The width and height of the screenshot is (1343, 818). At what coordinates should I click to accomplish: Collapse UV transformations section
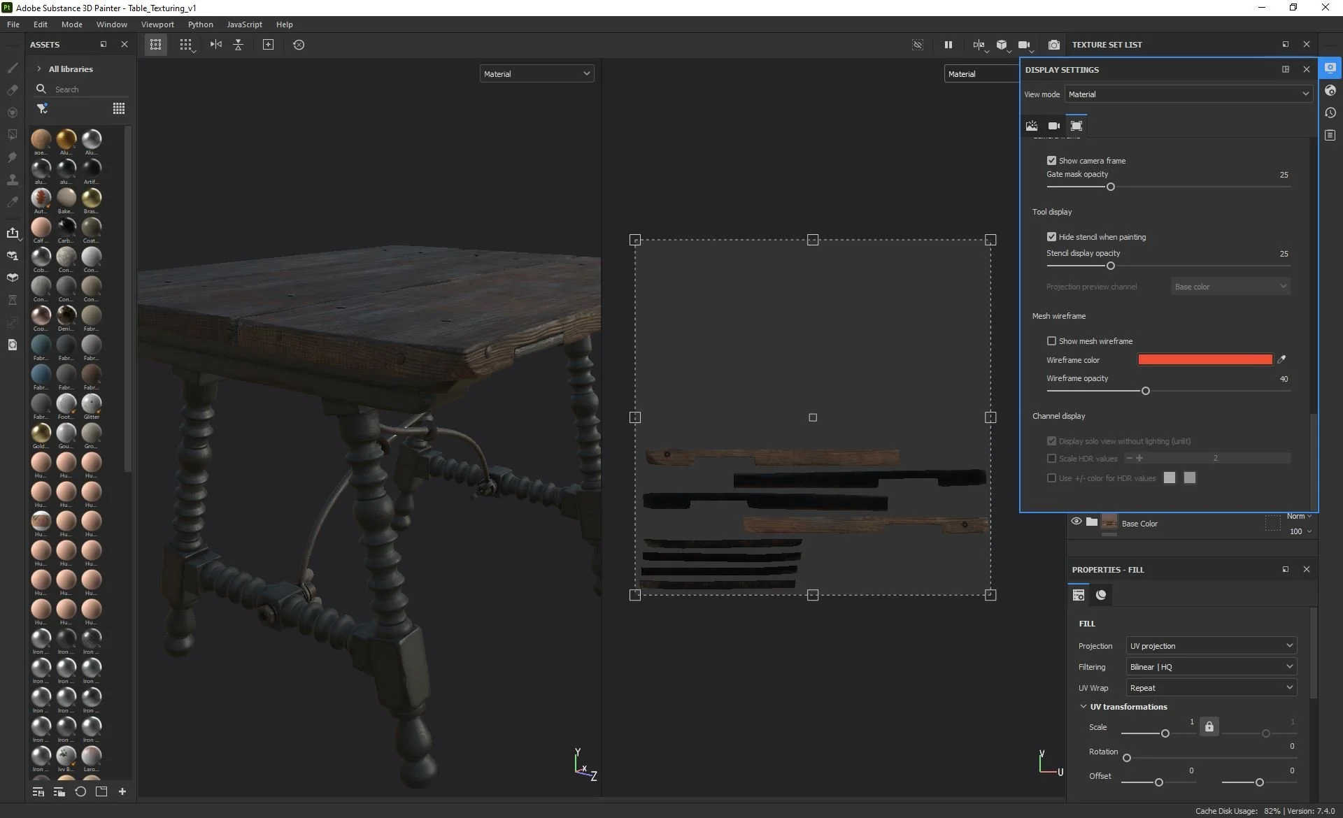pos(1083,707)
